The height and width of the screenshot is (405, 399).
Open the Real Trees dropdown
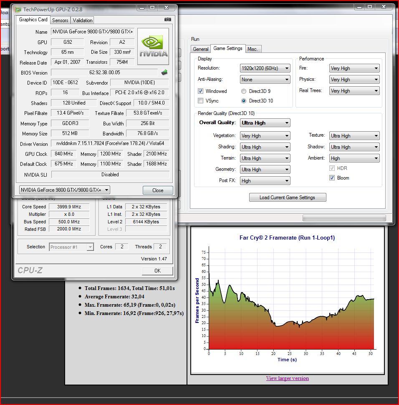click(x=354, y=91)
